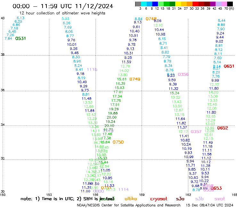This screenshot has width=237, height=208.
Task: Click the 16.39 wave height value
Action: pos(120,84)
